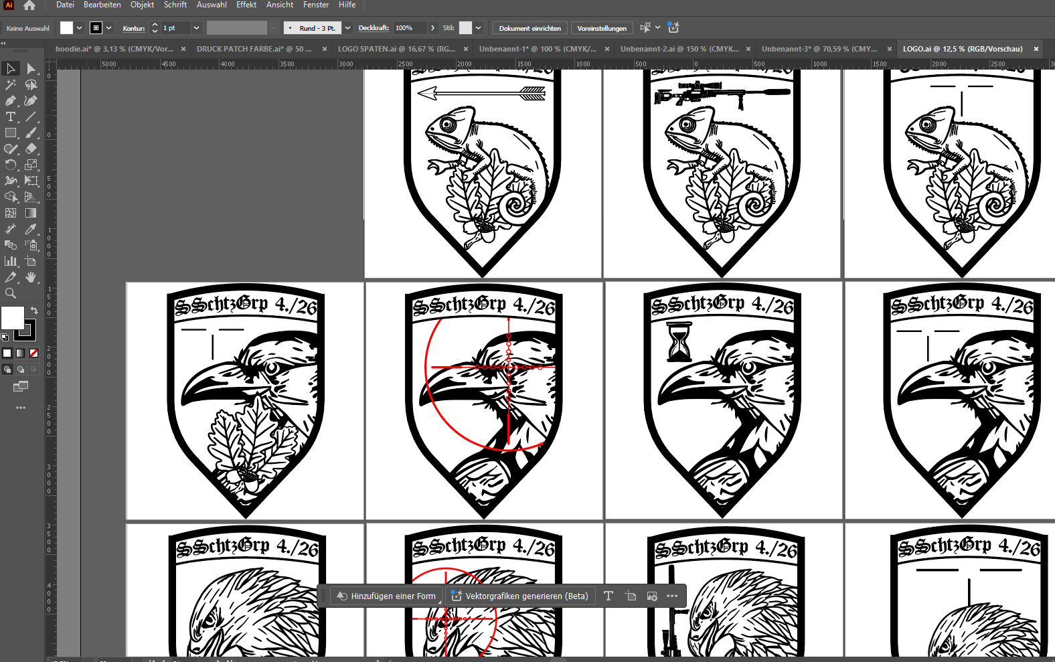This screenshot has width=1055, height=662.
Task: Select the Hand tool
Action: (x=31, y=277)
